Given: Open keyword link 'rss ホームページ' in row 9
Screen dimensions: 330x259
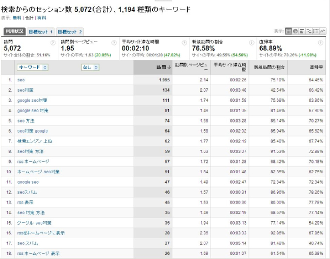Looking at the screenshot, I should pyautogui.click(x=33, y=162).
